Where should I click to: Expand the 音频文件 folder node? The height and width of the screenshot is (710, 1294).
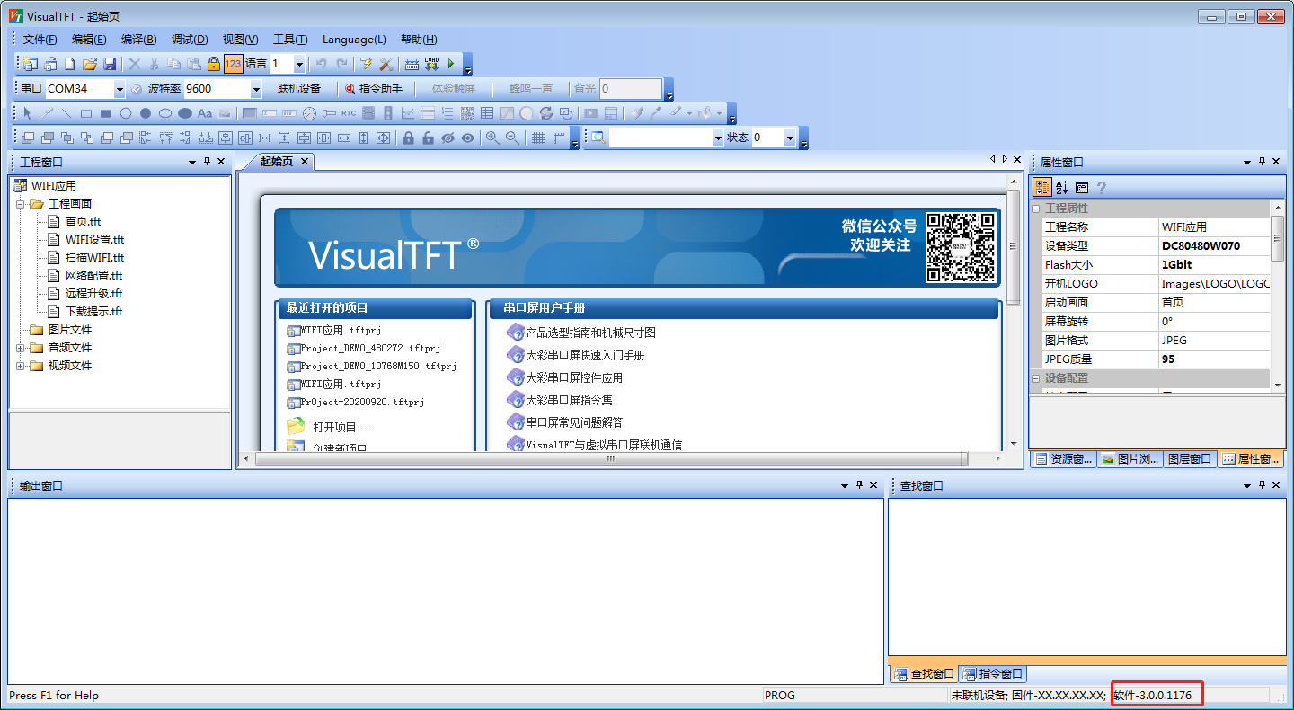(x=21, y=348)
